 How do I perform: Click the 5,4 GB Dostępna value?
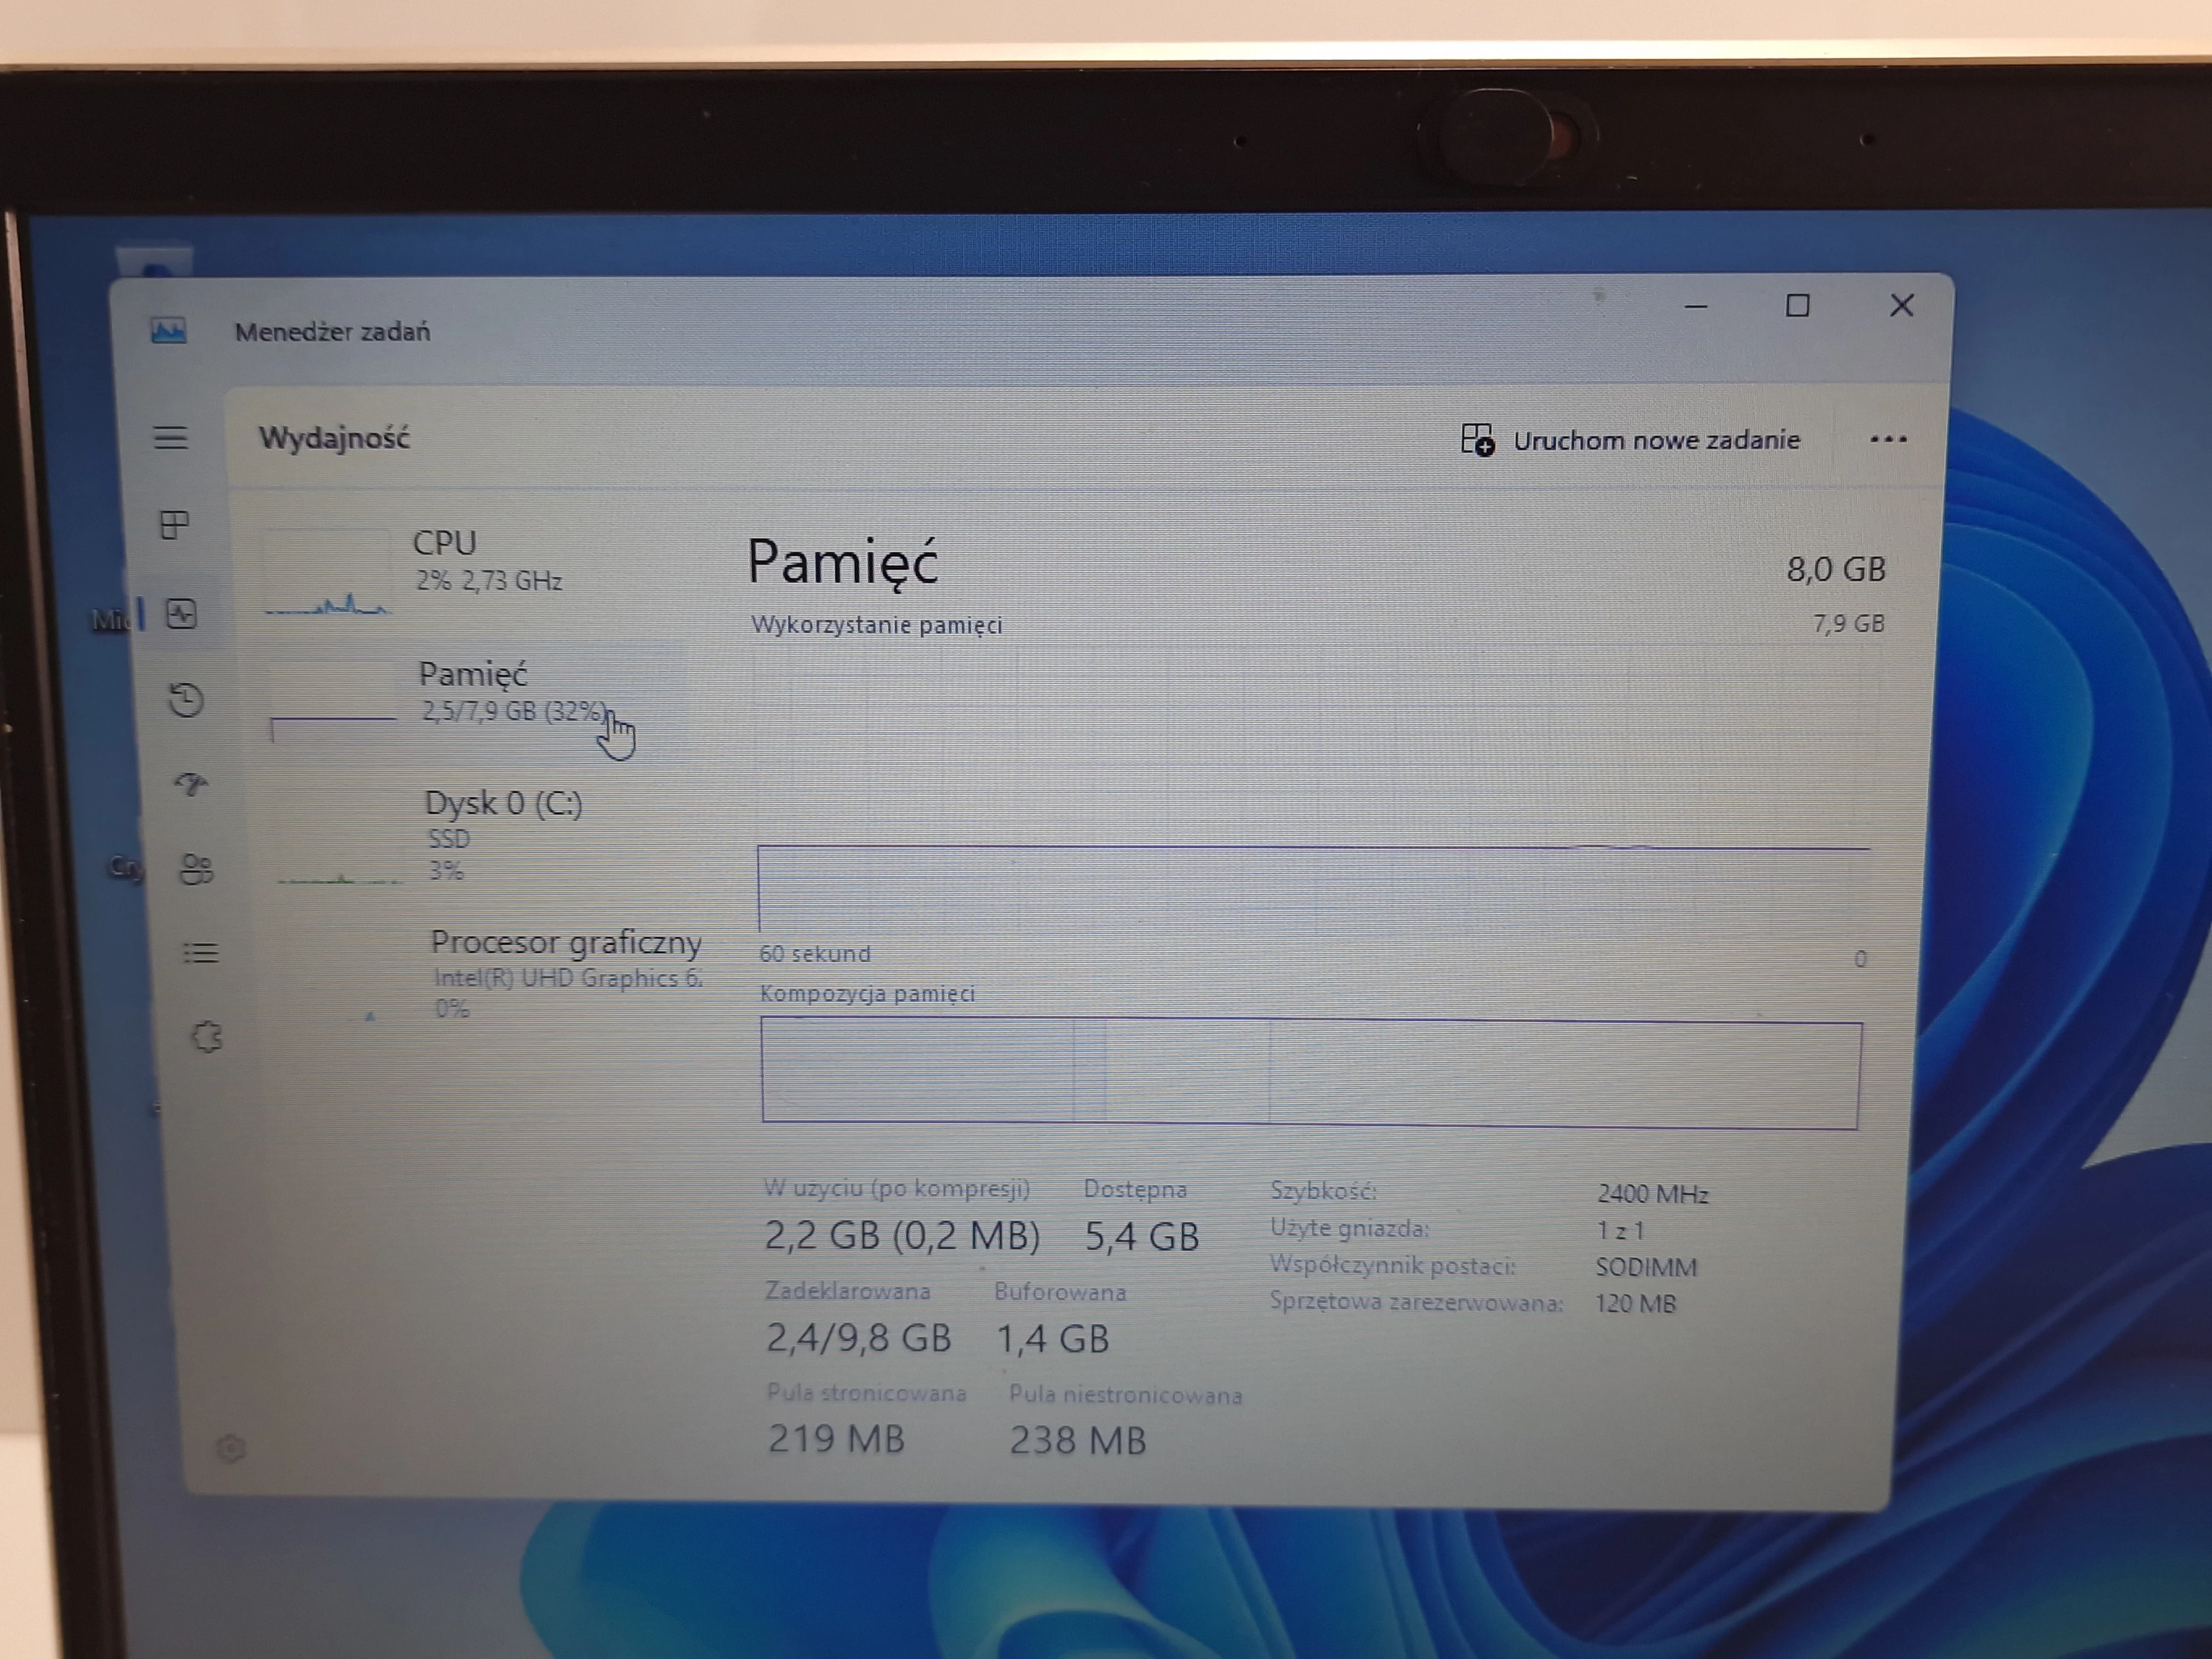(1141, 1237)
